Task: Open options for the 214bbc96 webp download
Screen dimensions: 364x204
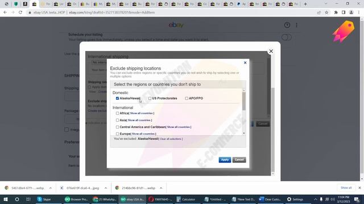Action: (161, 188)
